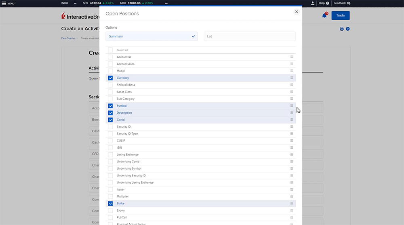Close the Open Positions dialog
Viewport: 404px width, 225px height.
point(297,12)
